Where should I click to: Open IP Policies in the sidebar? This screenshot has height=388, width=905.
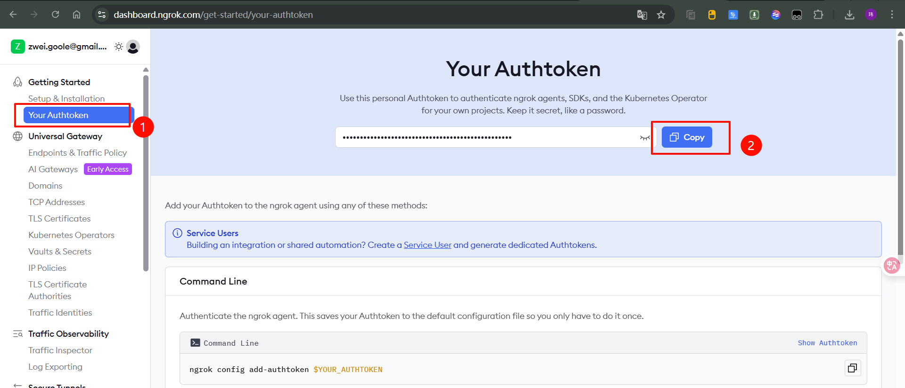(47, 268)
